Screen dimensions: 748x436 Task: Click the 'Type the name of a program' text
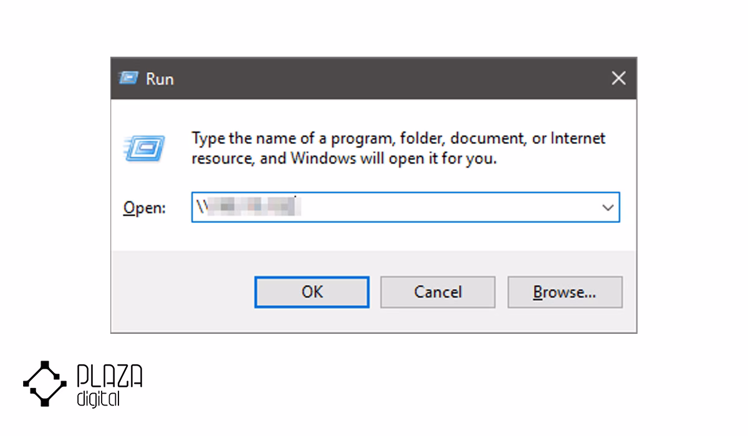(290, 138)
